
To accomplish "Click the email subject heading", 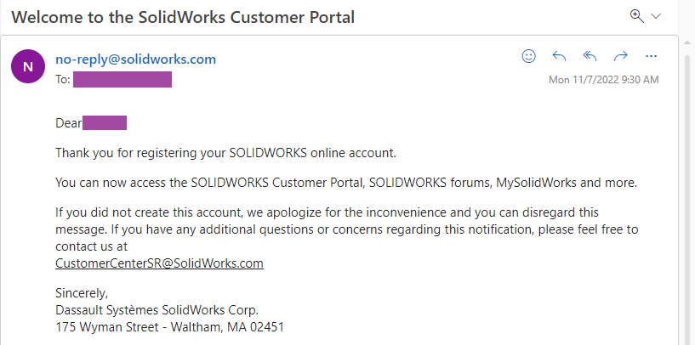I will (183, 17).
